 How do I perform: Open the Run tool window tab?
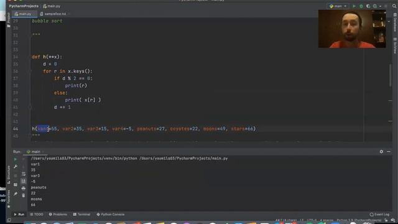coord(19,214)
